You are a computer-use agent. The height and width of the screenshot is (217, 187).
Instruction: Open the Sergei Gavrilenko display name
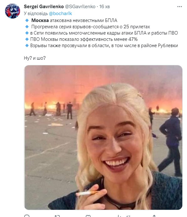coord(44,7)
